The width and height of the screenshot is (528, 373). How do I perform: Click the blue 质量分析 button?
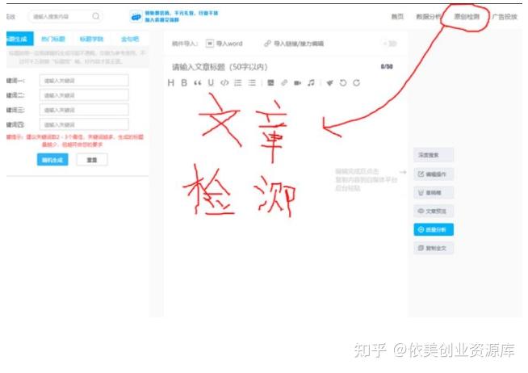(x=434, y=229)
